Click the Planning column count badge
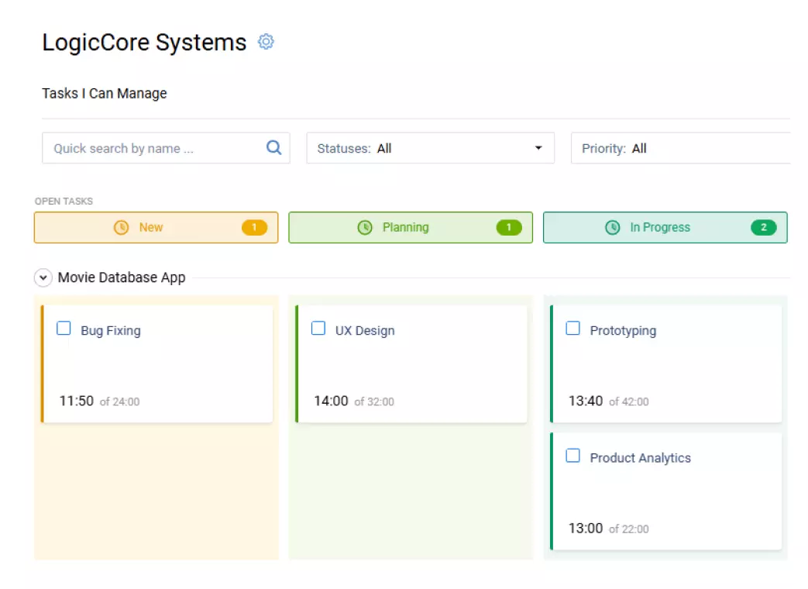808x589 pixels. click(509, 228)
